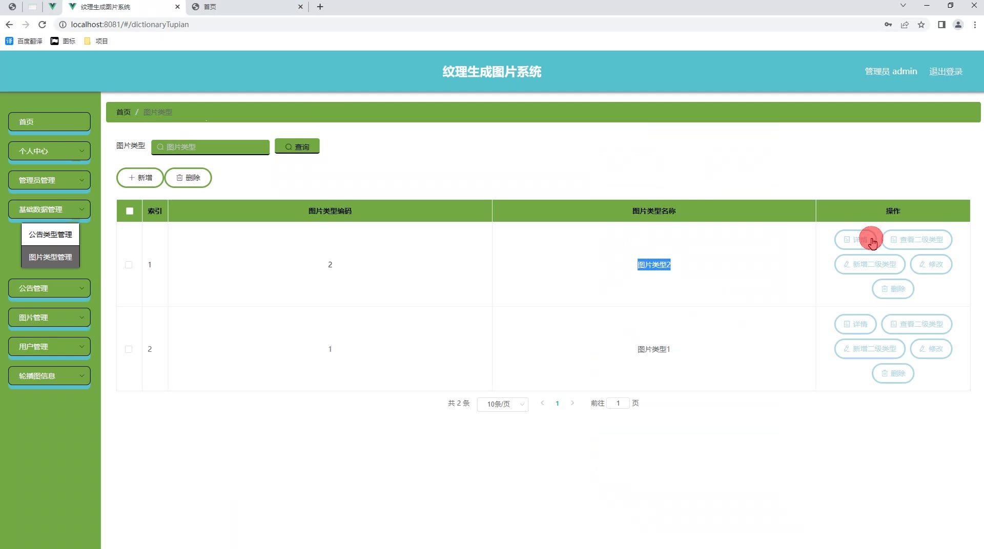Open a new browser tab
The image size is (984, 549).
click(x=320, y=7)
